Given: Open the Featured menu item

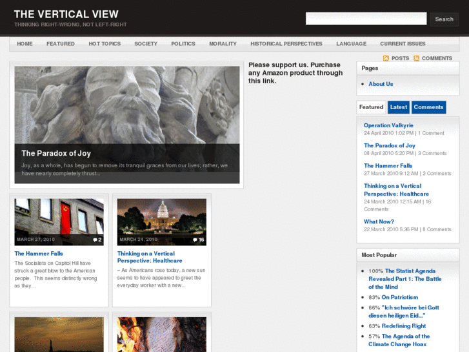Looking at the screenshot, I should [x=61, y=44].
